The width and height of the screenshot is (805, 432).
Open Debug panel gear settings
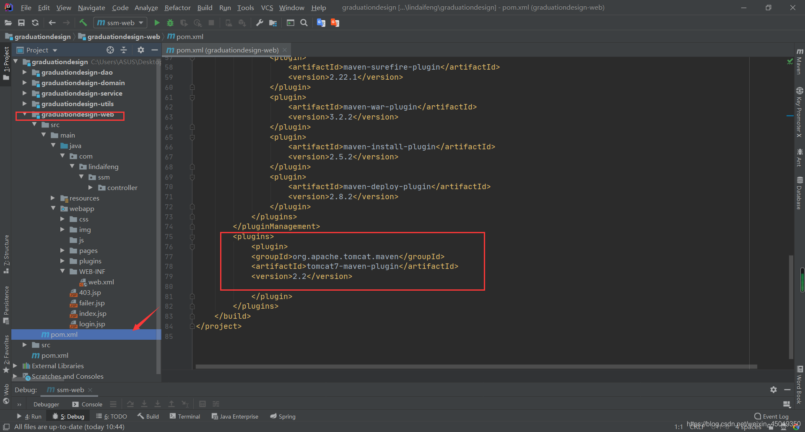click(x=774, y=390)
